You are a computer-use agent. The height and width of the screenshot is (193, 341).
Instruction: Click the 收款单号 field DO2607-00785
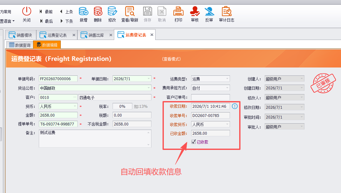tap(211, 115)
